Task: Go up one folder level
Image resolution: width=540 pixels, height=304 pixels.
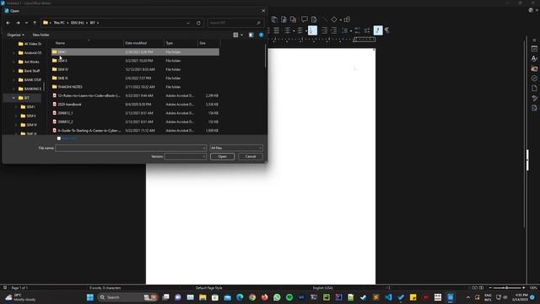Action: (35, 23)
